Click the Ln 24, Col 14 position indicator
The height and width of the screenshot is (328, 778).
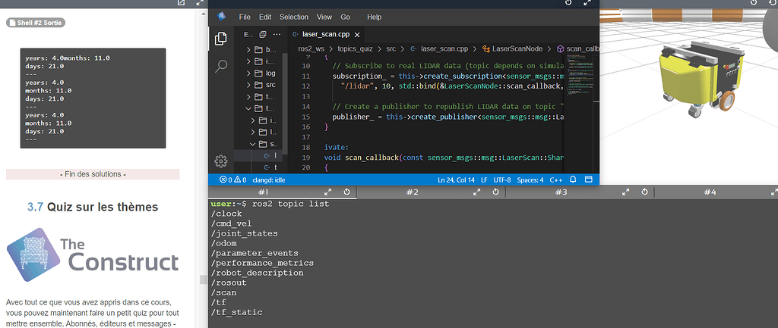pyautogui.click(x=457, y=180)
